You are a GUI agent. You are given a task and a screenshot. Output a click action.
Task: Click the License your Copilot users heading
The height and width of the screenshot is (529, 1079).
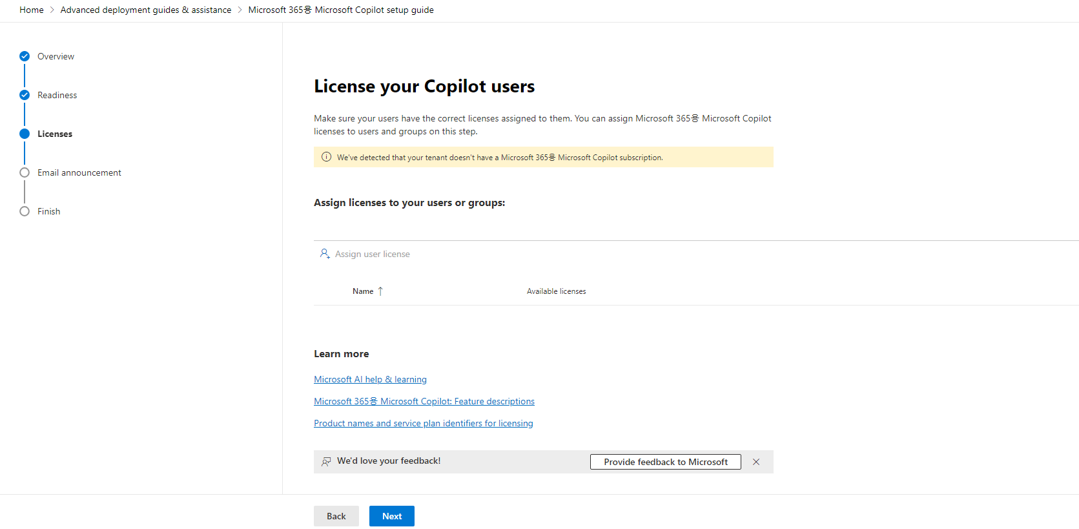pyautogui.click(x=424, y=86)
